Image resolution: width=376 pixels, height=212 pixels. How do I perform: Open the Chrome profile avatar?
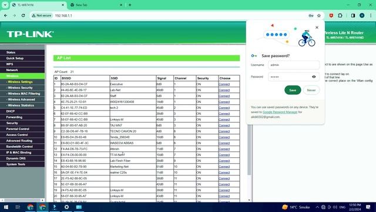pos(362,16)
